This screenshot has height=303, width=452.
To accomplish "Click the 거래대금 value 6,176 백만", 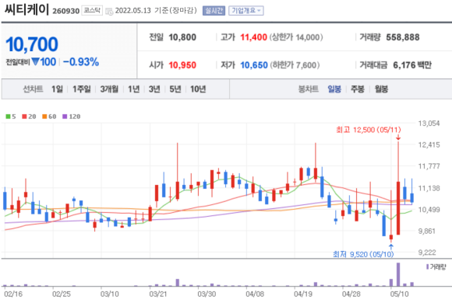I will pyautogui.click(x=412, y=65).
